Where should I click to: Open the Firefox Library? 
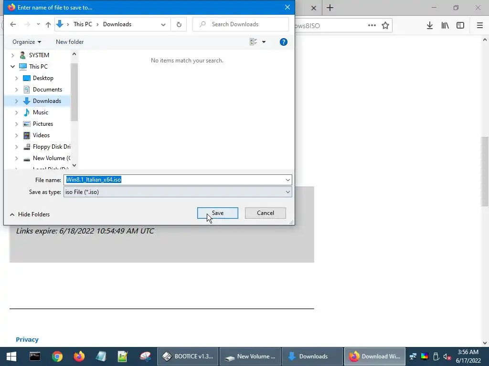(445, 26)
